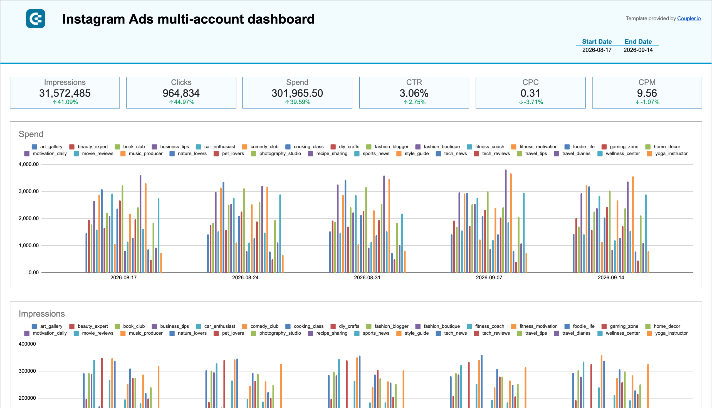Click the Spend scorecard value 301,965.50
Viewport: 712px width, 408px height.
[297, 93]
